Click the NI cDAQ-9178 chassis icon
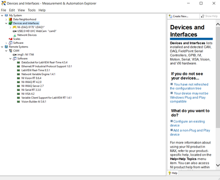The image size is (220, 180). [x=14, y=27]
